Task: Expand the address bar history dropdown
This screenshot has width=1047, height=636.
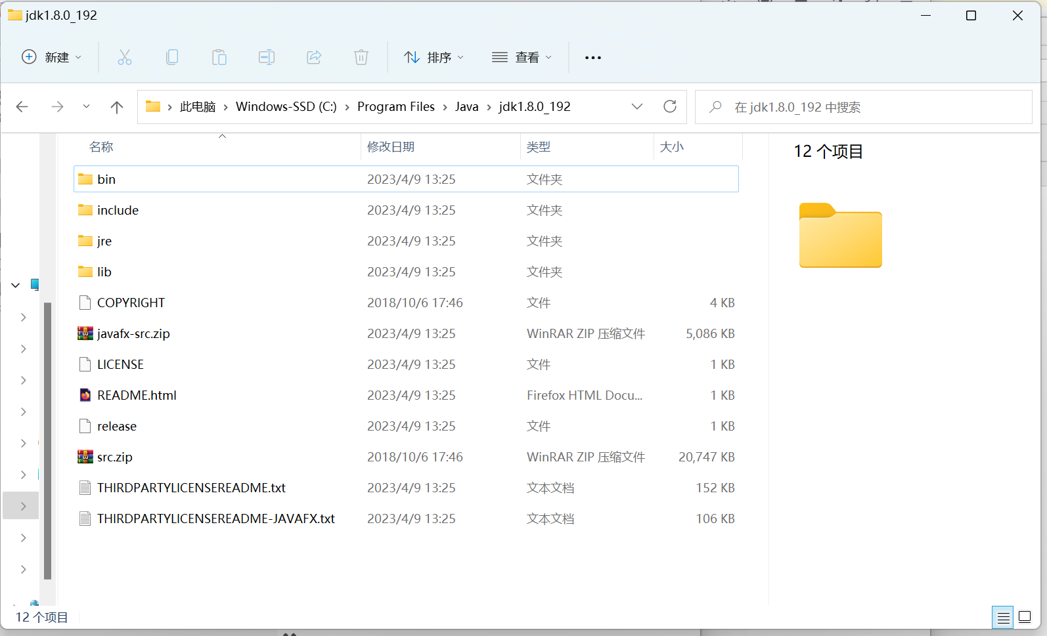Action: tap(637, 106)
